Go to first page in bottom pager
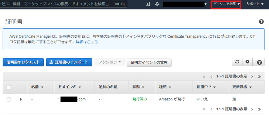The width and height of the screenshot is (269, 116). pos(204,109)
